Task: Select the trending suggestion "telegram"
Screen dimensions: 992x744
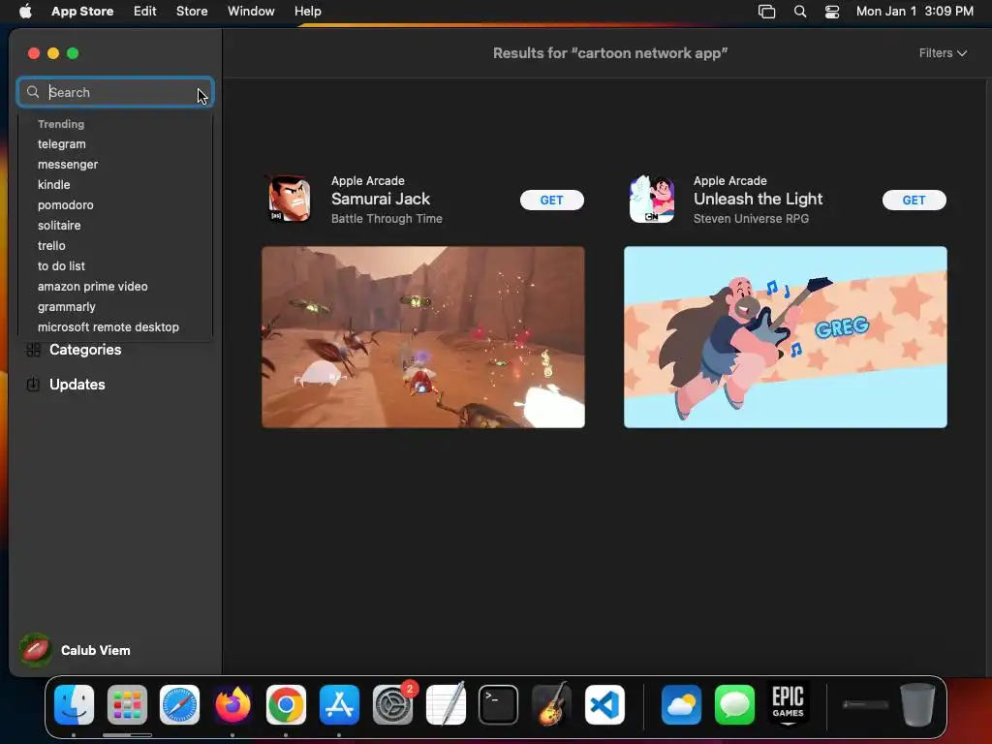Action: 61,144
